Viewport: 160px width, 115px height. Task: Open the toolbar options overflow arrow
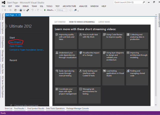[x=78, y=11]
